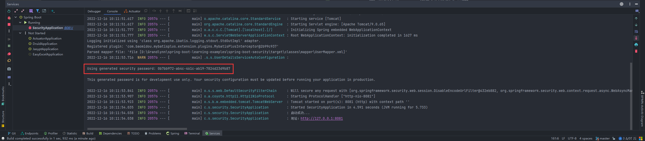The image size is (645, 141).
Task: Click the Step Out debugger icon
Action: pyautogui.click(x=174, y=11)
